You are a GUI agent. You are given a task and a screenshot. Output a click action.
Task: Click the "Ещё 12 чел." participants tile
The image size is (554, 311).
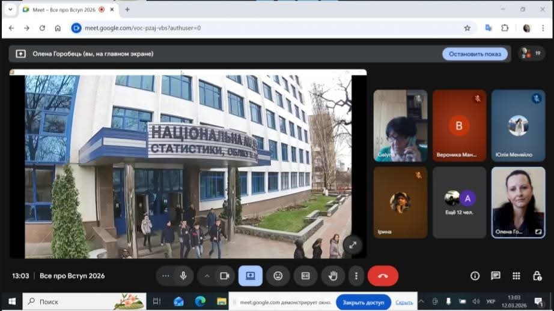tap(460, 203)
